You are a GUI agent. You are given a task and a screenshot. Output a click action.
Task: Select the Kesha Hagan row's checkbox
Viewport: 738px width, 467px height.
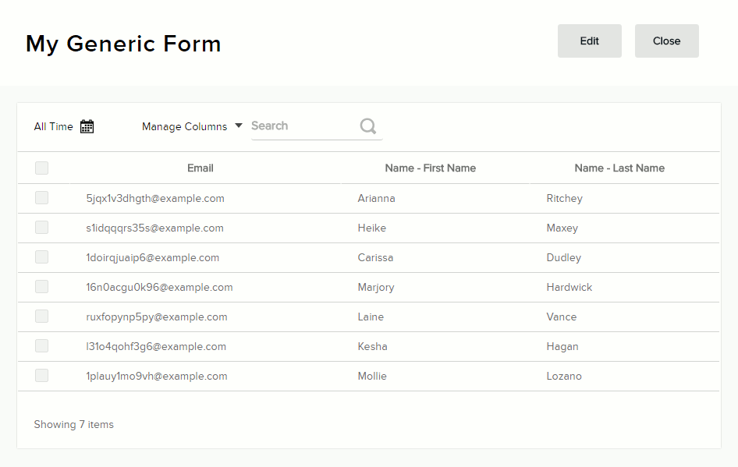point(41,346)
